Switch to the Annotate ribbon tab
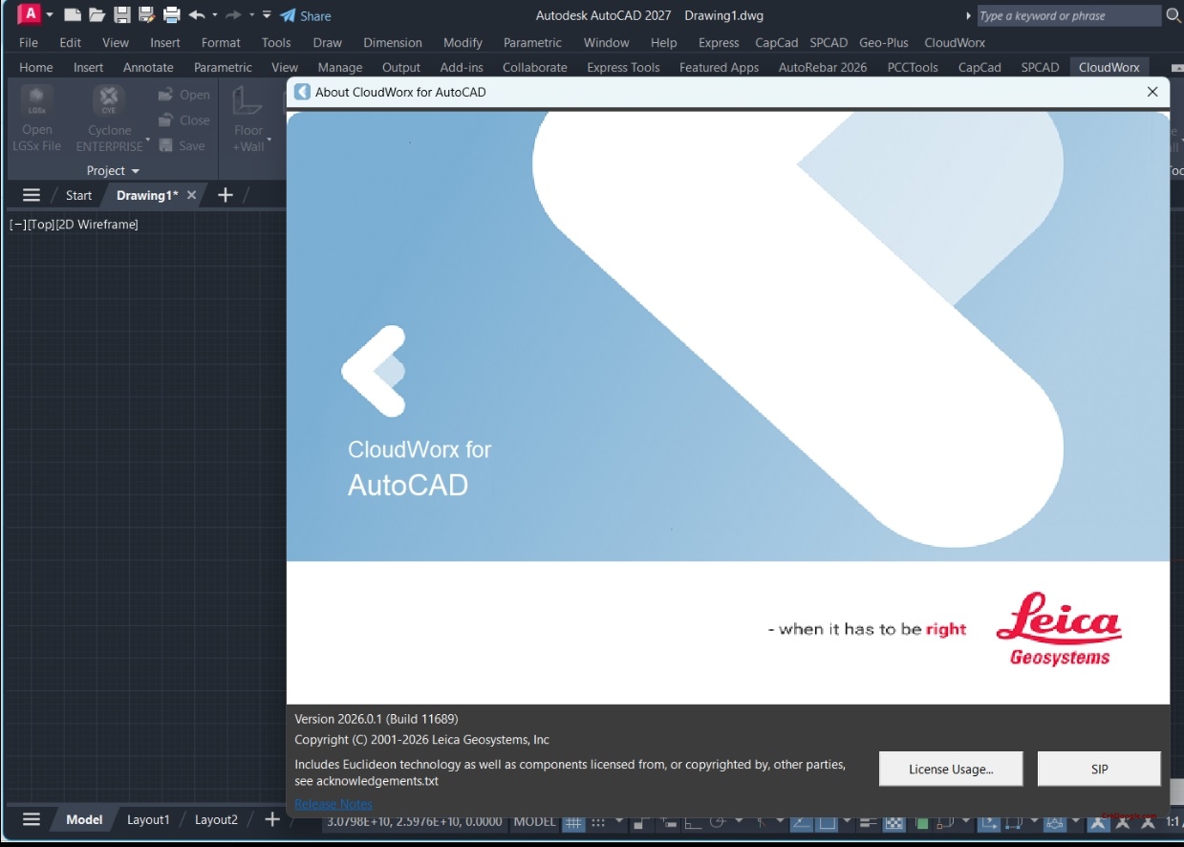 click(148, 67)
